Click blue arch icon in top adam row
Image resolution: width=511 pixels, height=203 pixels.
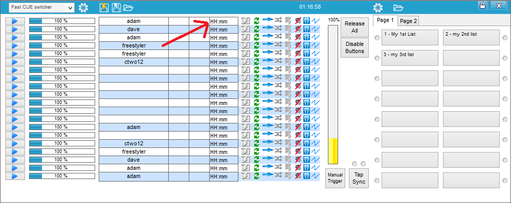tap(306, 21)
